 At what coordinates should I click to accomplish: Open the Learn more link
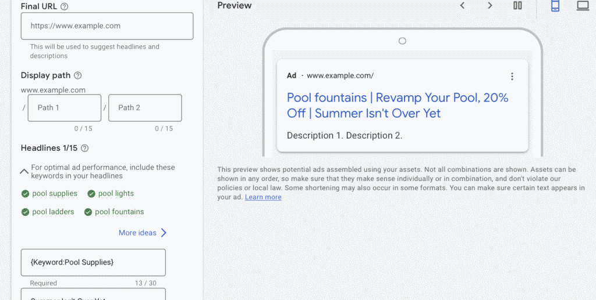263,197
